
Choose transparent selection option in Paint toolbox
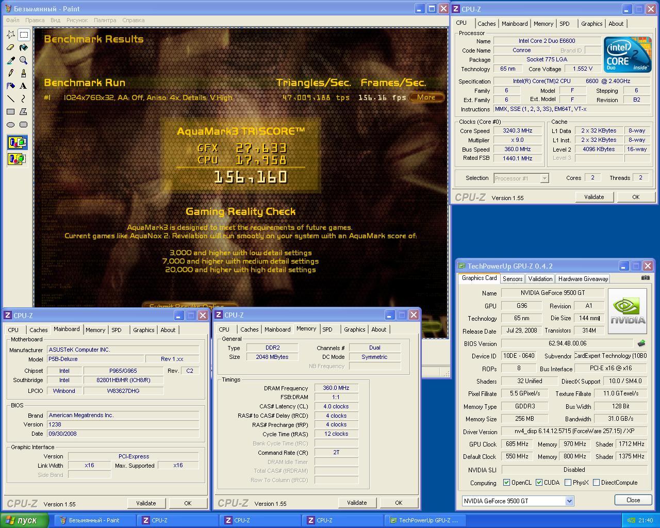(17, 159)
